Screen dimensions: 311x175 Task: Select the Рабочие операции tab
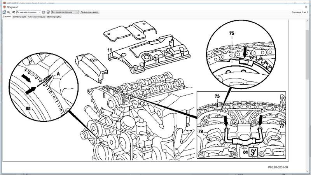click(37, 17)
